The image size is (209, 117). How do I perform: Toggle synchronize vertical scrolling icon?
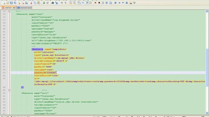point(70,3)
